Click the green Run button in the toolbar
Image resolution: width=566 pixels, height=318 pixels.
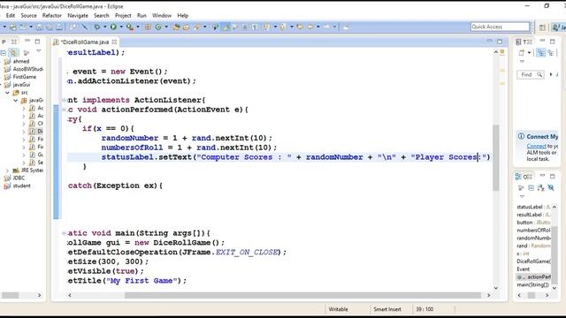[x=113, y=26]
